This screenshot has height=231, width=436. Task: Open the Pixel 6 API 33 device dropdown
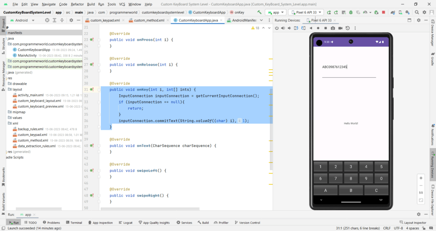306,12
